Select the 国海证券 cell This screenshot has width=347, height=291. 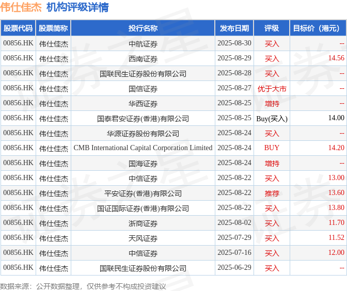pyautogui.click(x=143, y=164)
